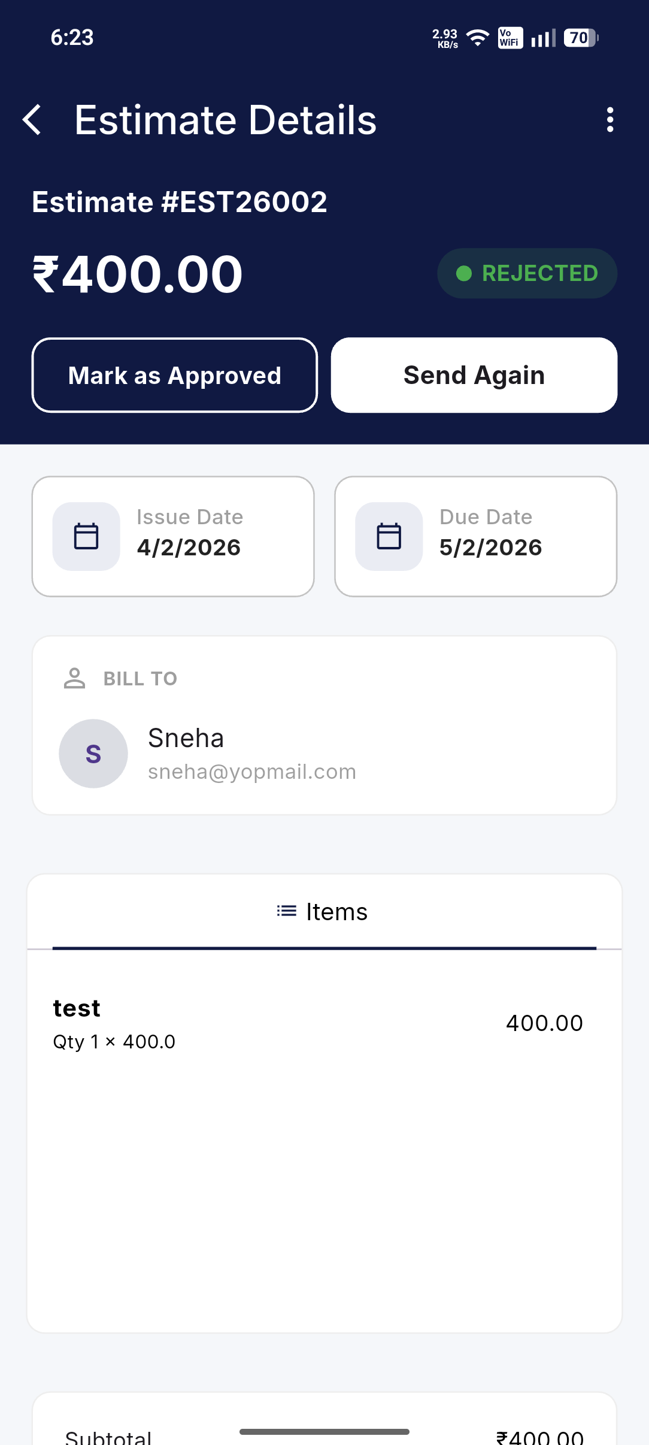Image resolution: width=649 pixels, height=1445 pixels.
Task: Tap the Wi-Fi status icon
Action: [x=477, y=38]
